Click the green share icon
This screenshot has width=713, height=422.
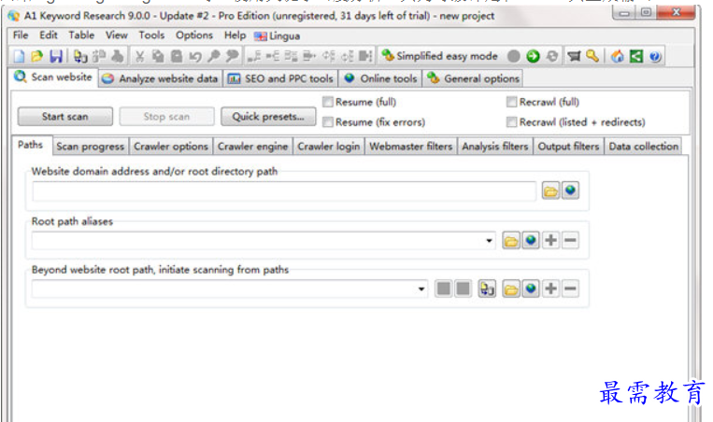(636, 56)
